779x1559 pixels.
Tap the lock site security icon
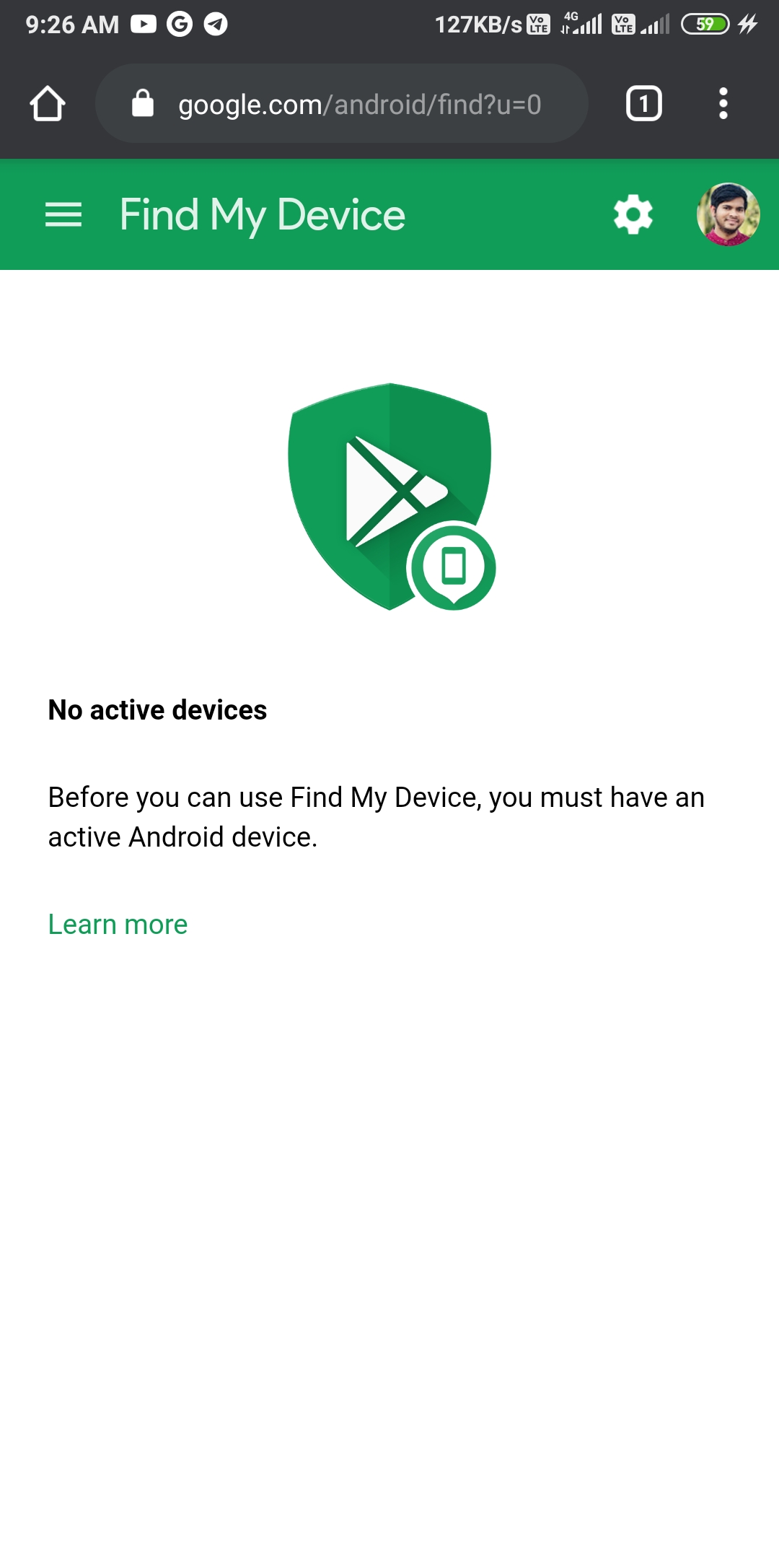pyautogui.click(x=143, y=103)
